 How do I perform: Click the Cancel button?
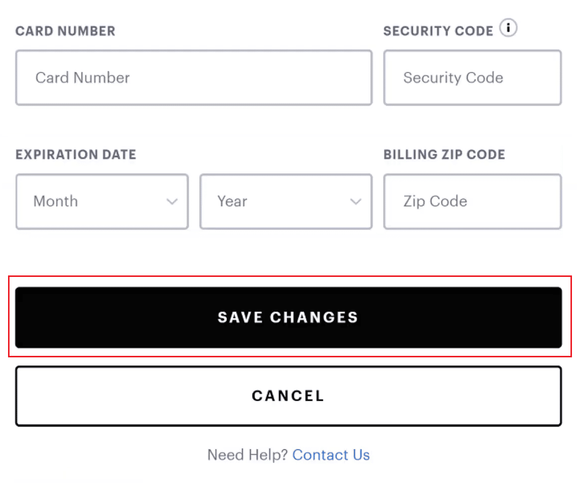pos(289,396)
